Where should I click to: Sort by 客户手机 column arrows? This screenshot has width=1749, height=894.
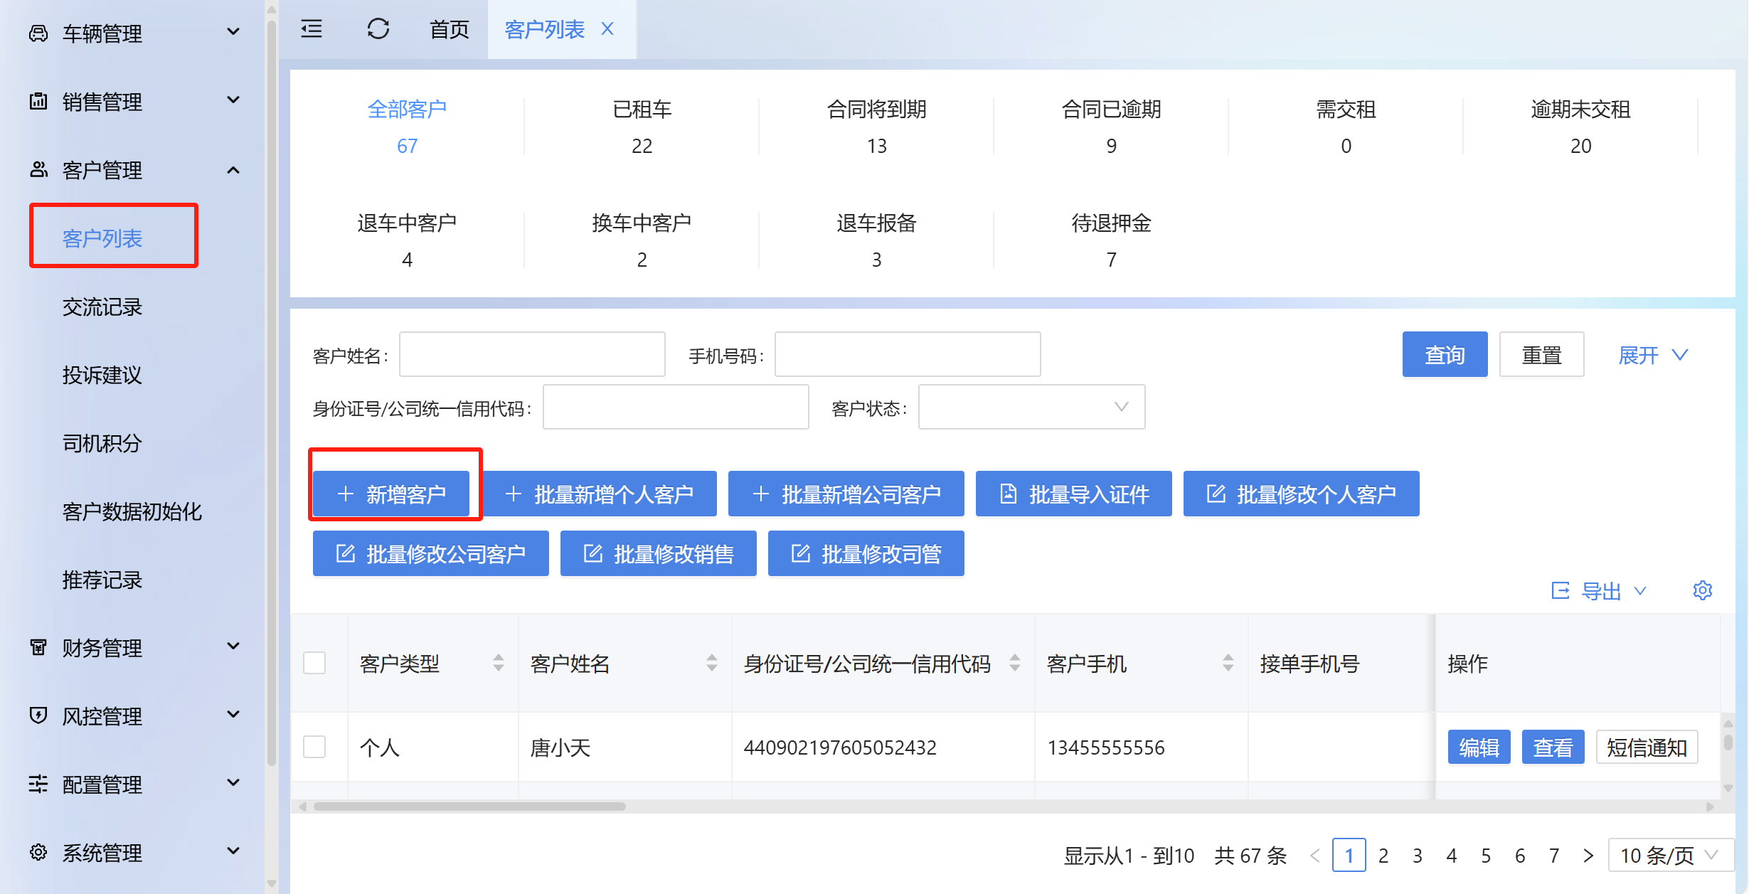[1228, 663]
